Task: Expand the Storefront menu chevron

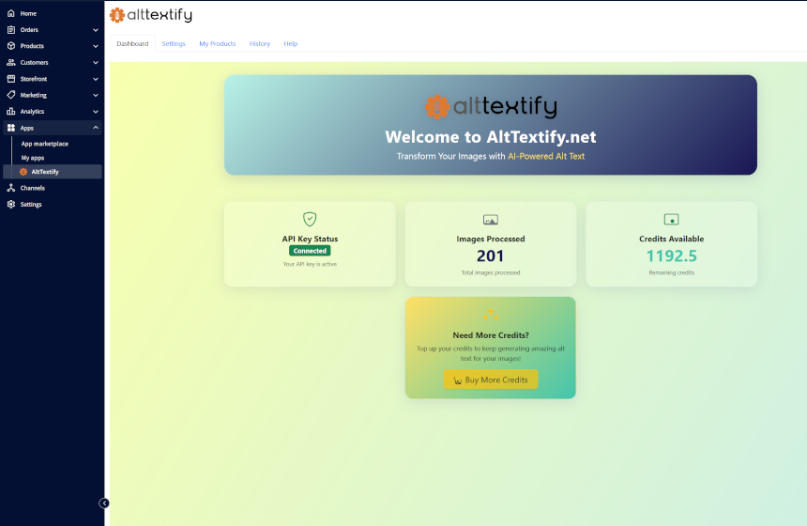Action: [x=96, y=79]
